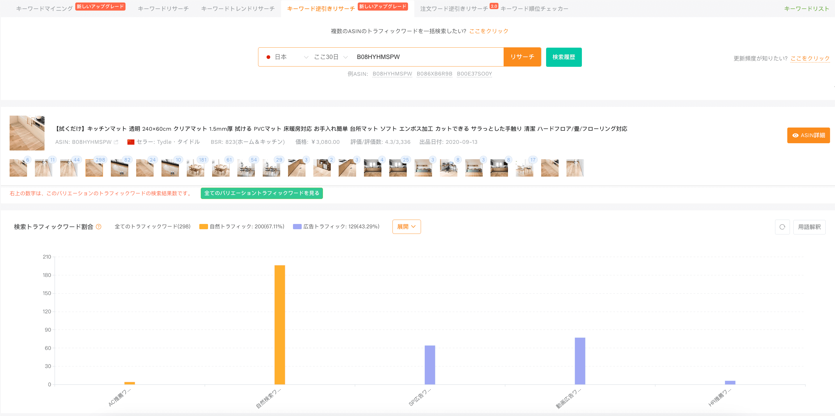835x416 pixels.
Task: Open 注文ワード逆引きリサーチ tab
Action: 454,9
